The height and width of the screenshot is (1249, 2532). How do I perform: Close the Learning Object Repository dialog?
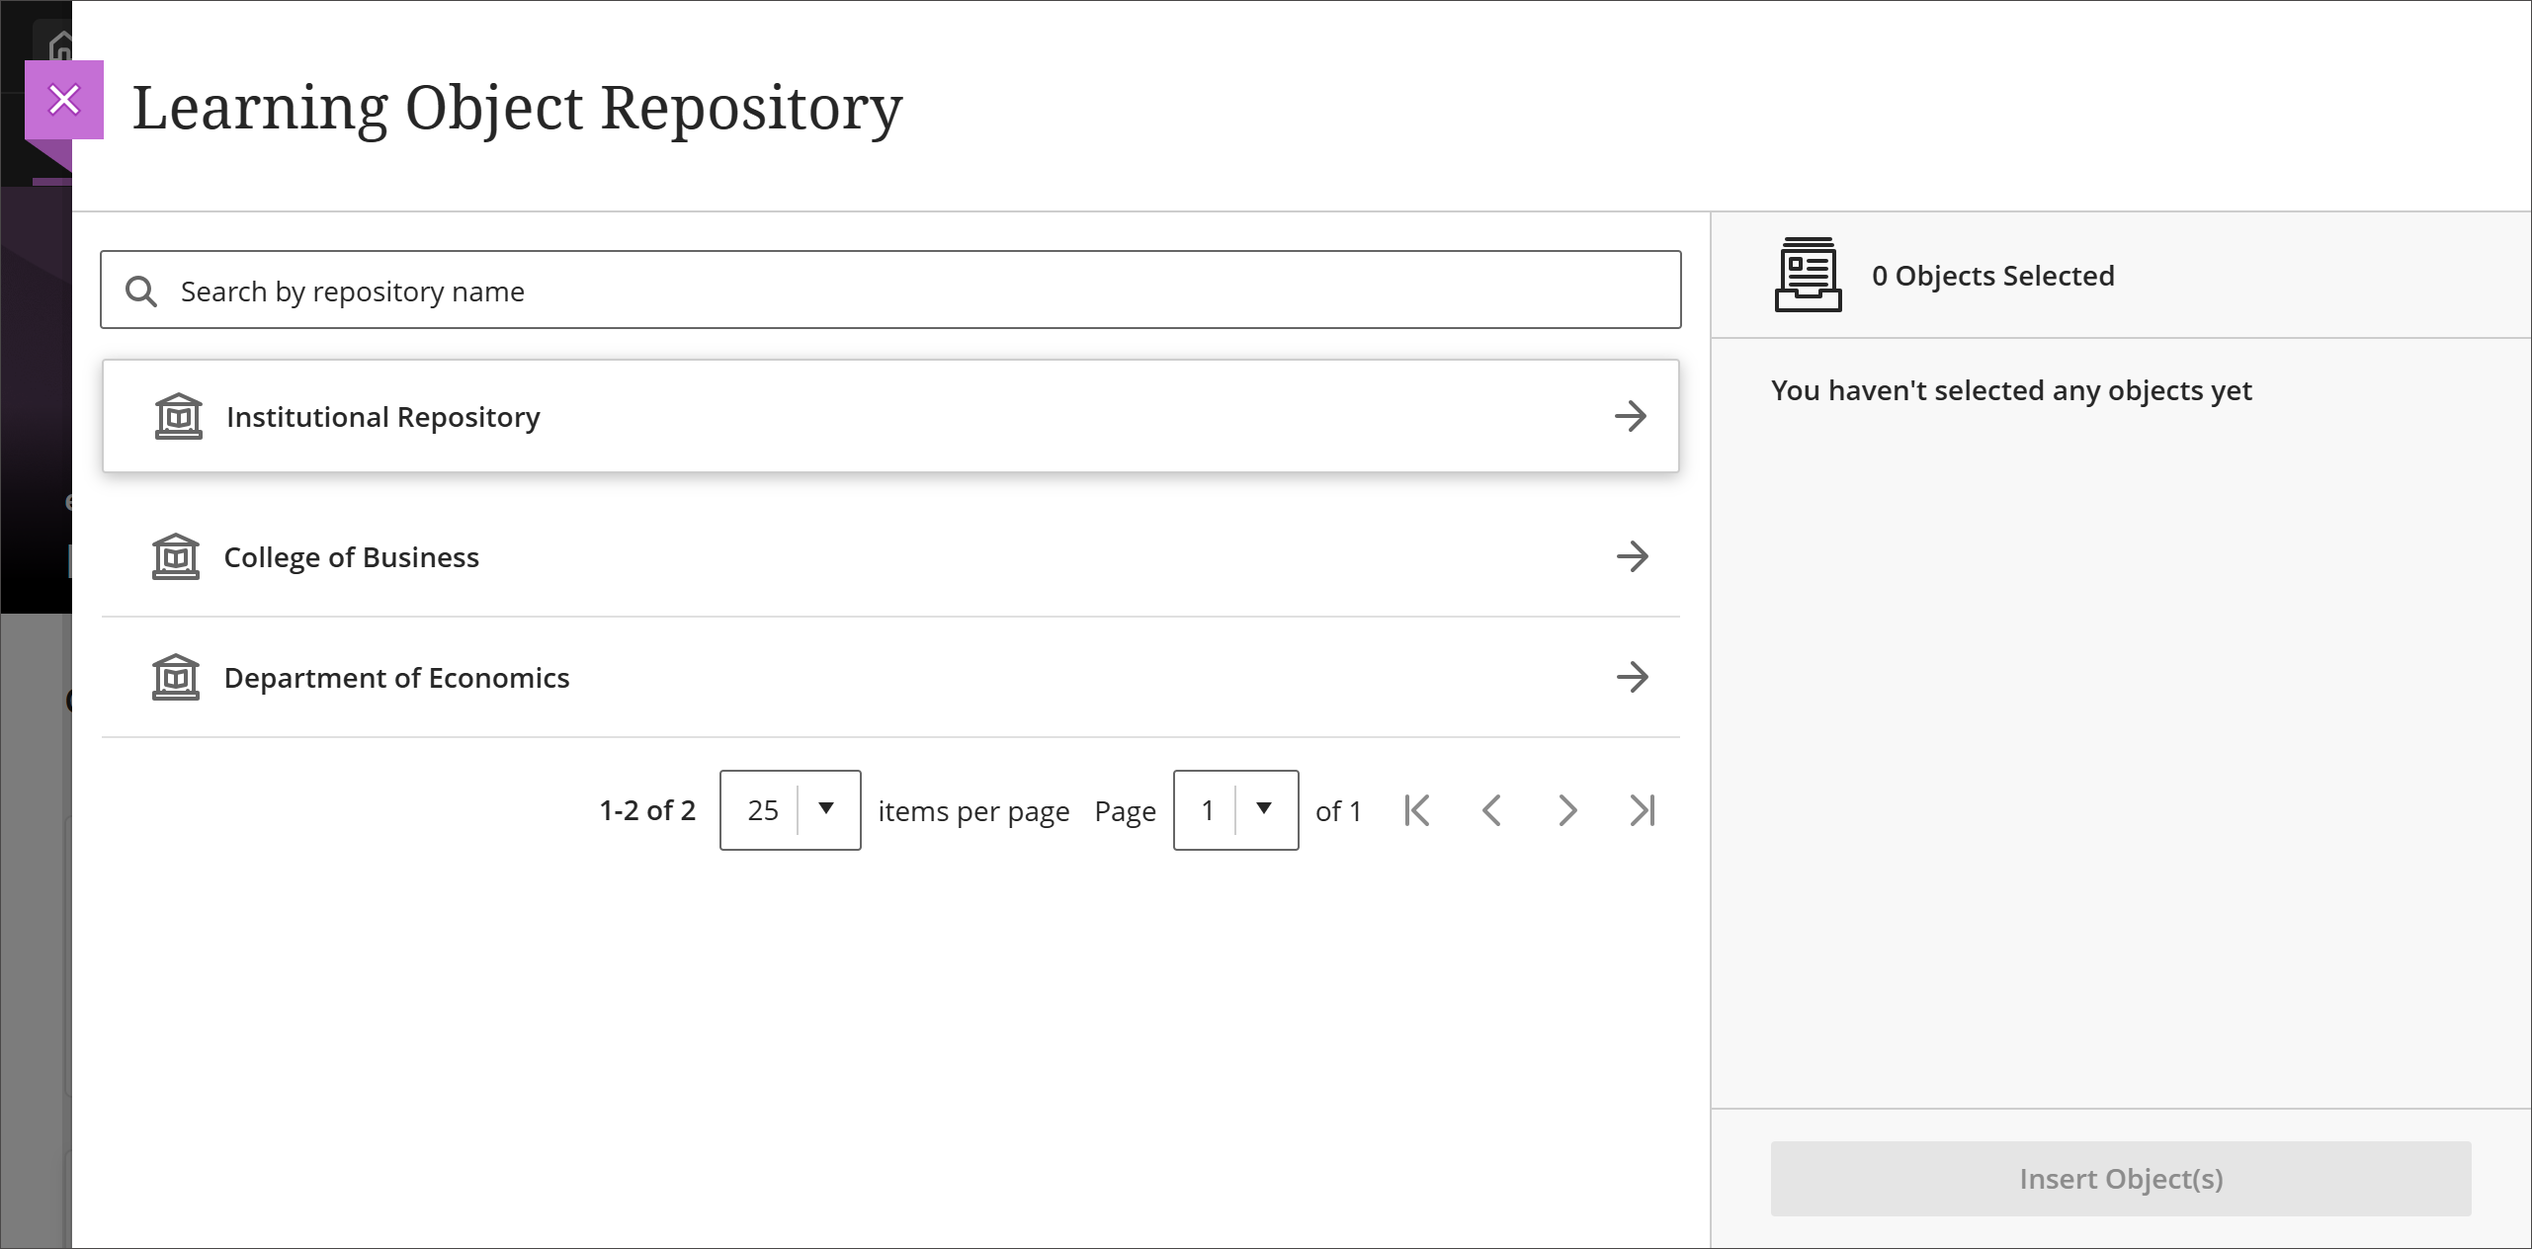coord(64,99)
